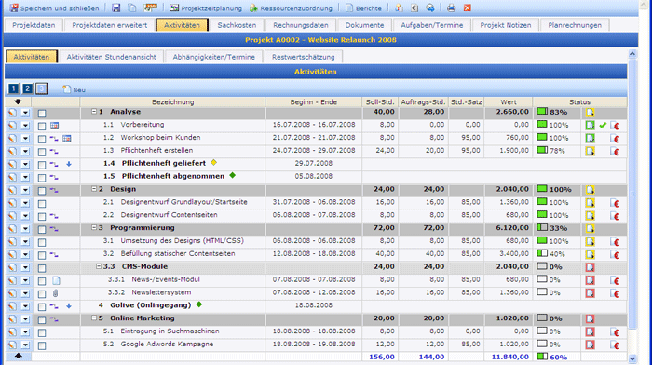Click blue down arrow in Golive row
The width and height of the screenshot is (652, 365).
pyautogui.click(x=69, y=306)
